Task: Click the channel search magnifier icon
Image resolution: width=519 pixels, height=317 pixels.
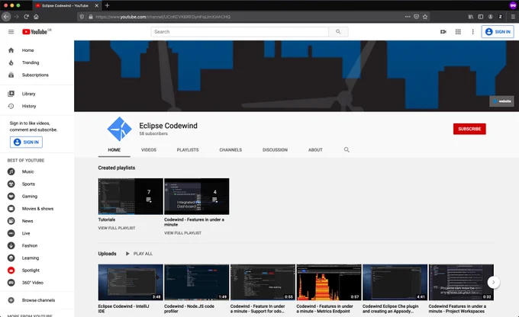Action: (x=347, y=150)
